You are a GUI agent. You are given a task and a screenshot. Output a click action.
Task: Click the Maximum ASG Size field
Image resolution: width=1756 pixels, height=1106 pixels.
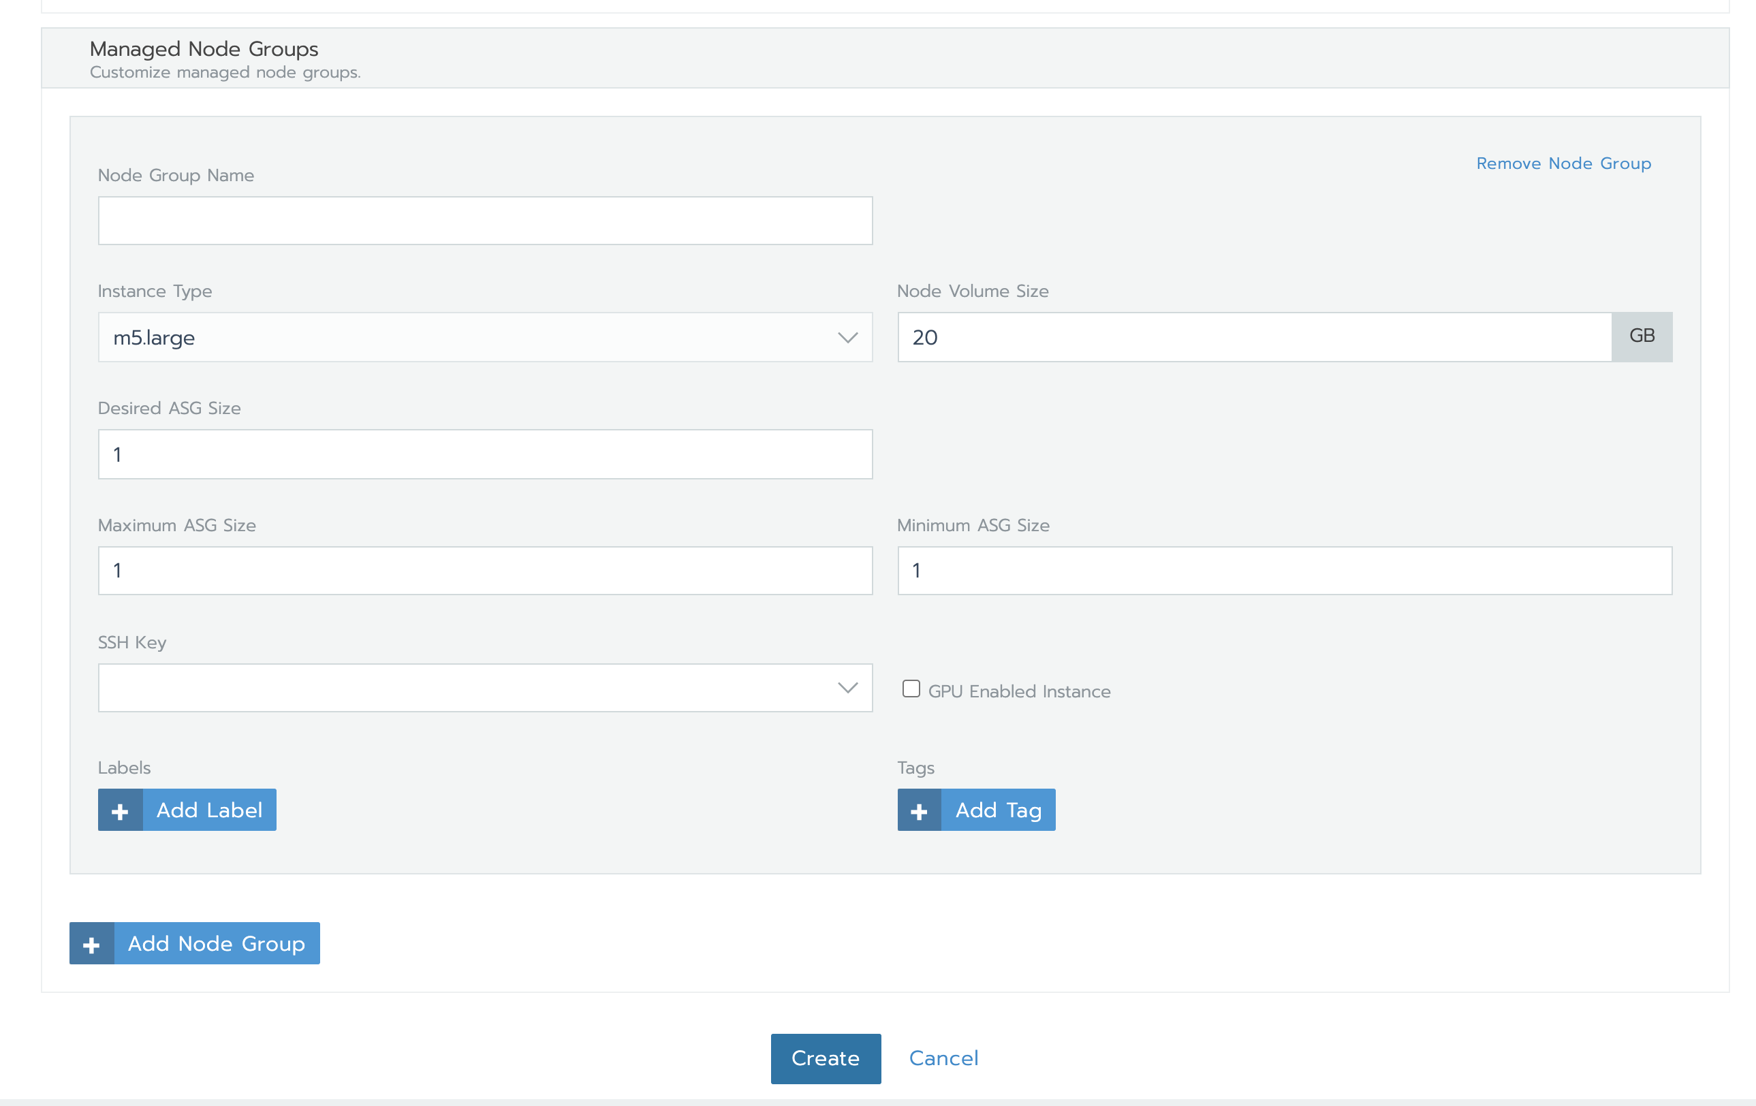pyautogui.click(x=485, y=570)
